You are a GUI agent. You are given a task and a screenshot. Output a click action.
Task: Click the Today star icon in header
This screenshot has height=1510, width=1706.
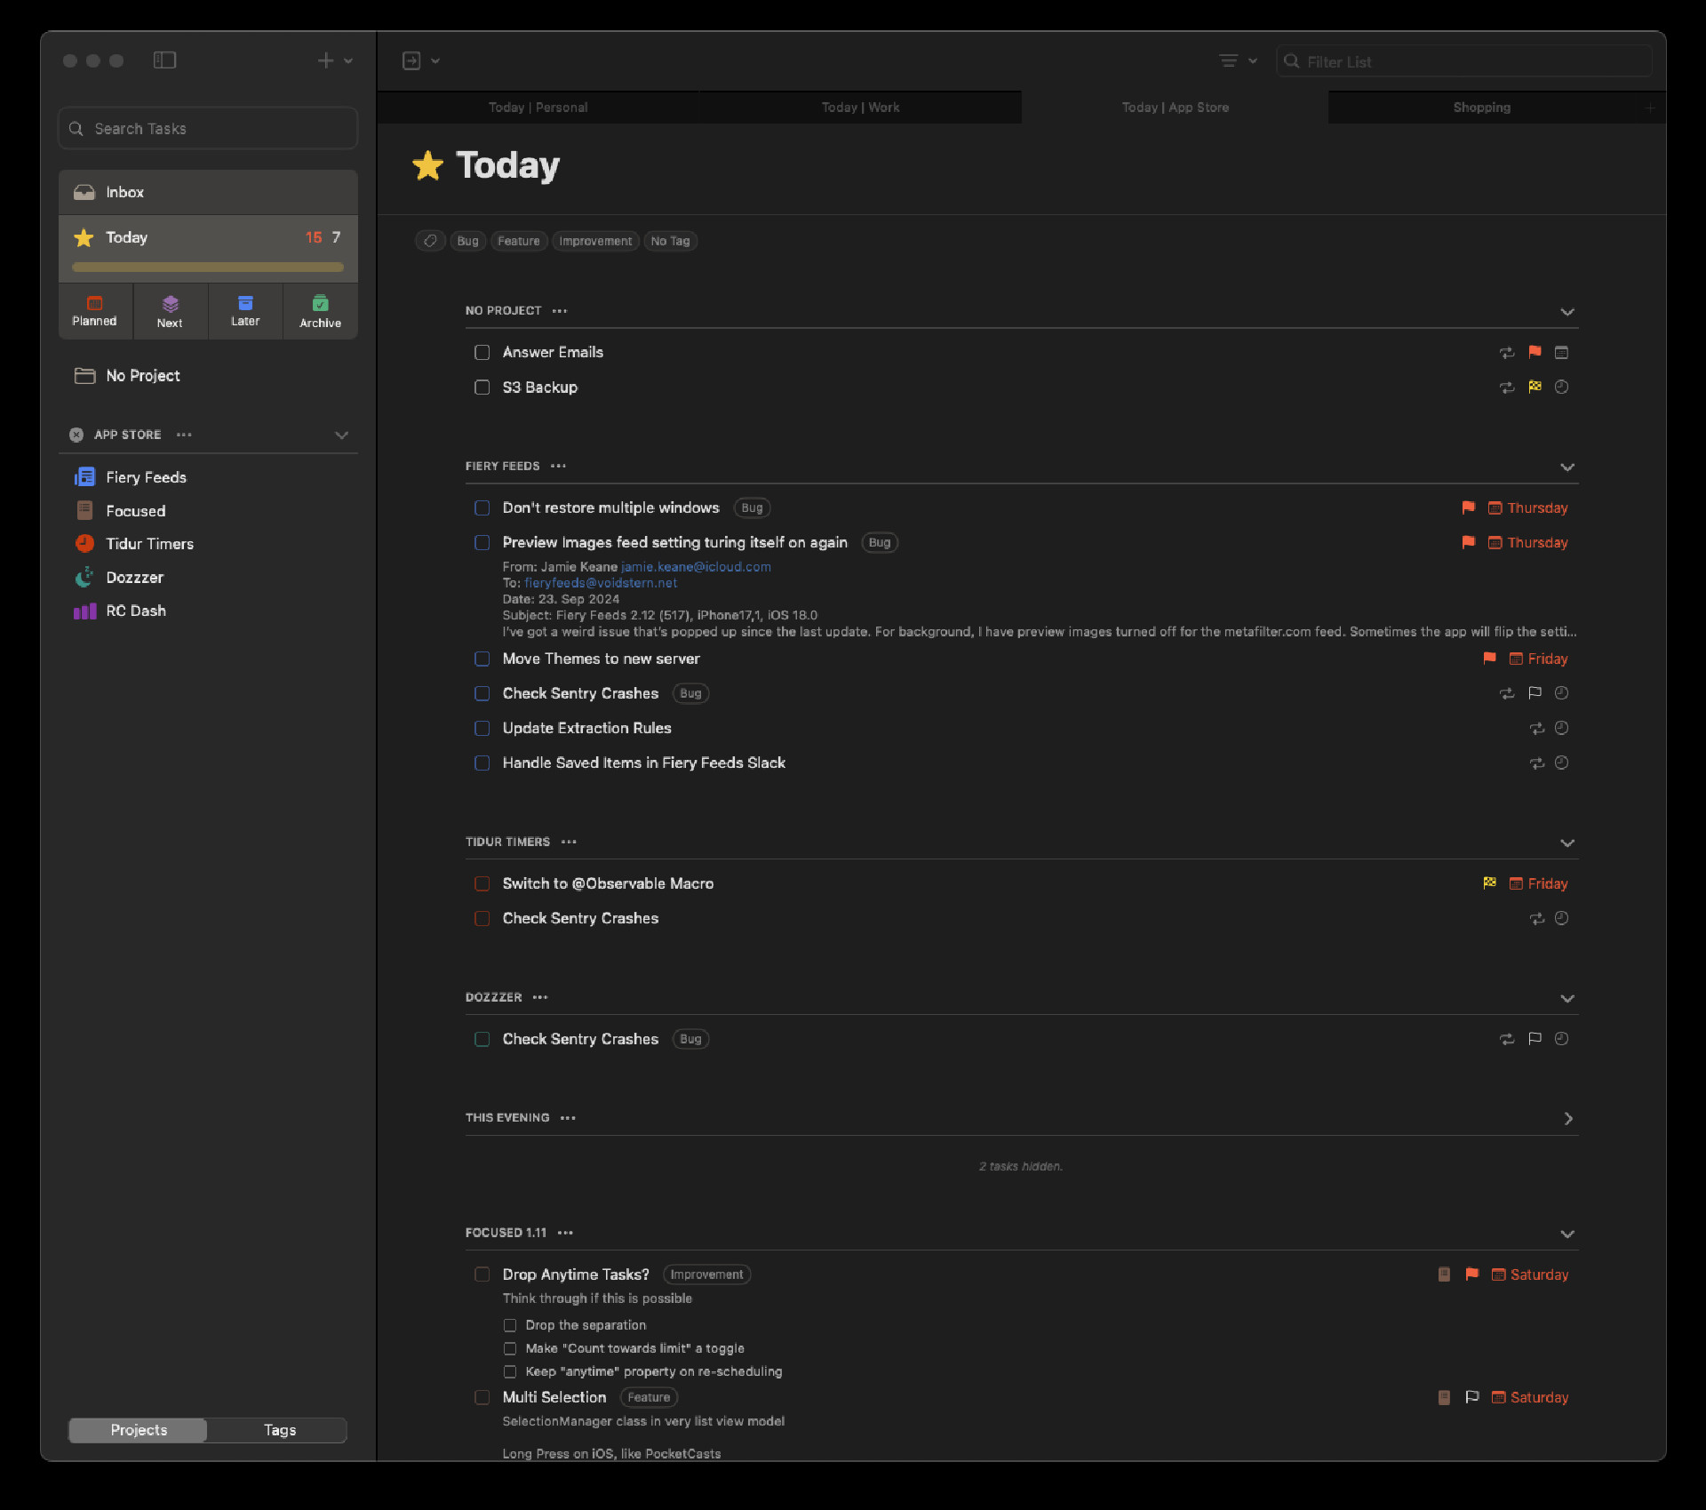(x=427, y=165)
